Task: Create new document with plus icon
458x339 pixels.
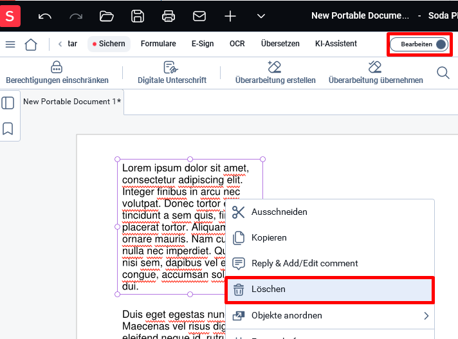Action: [x=230, y=16]
